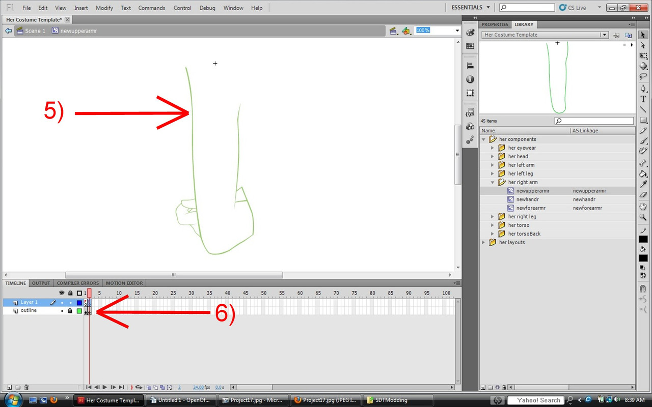Click the New Layer icon in timeline
This screenshot has width=652, height=407.
9,388
